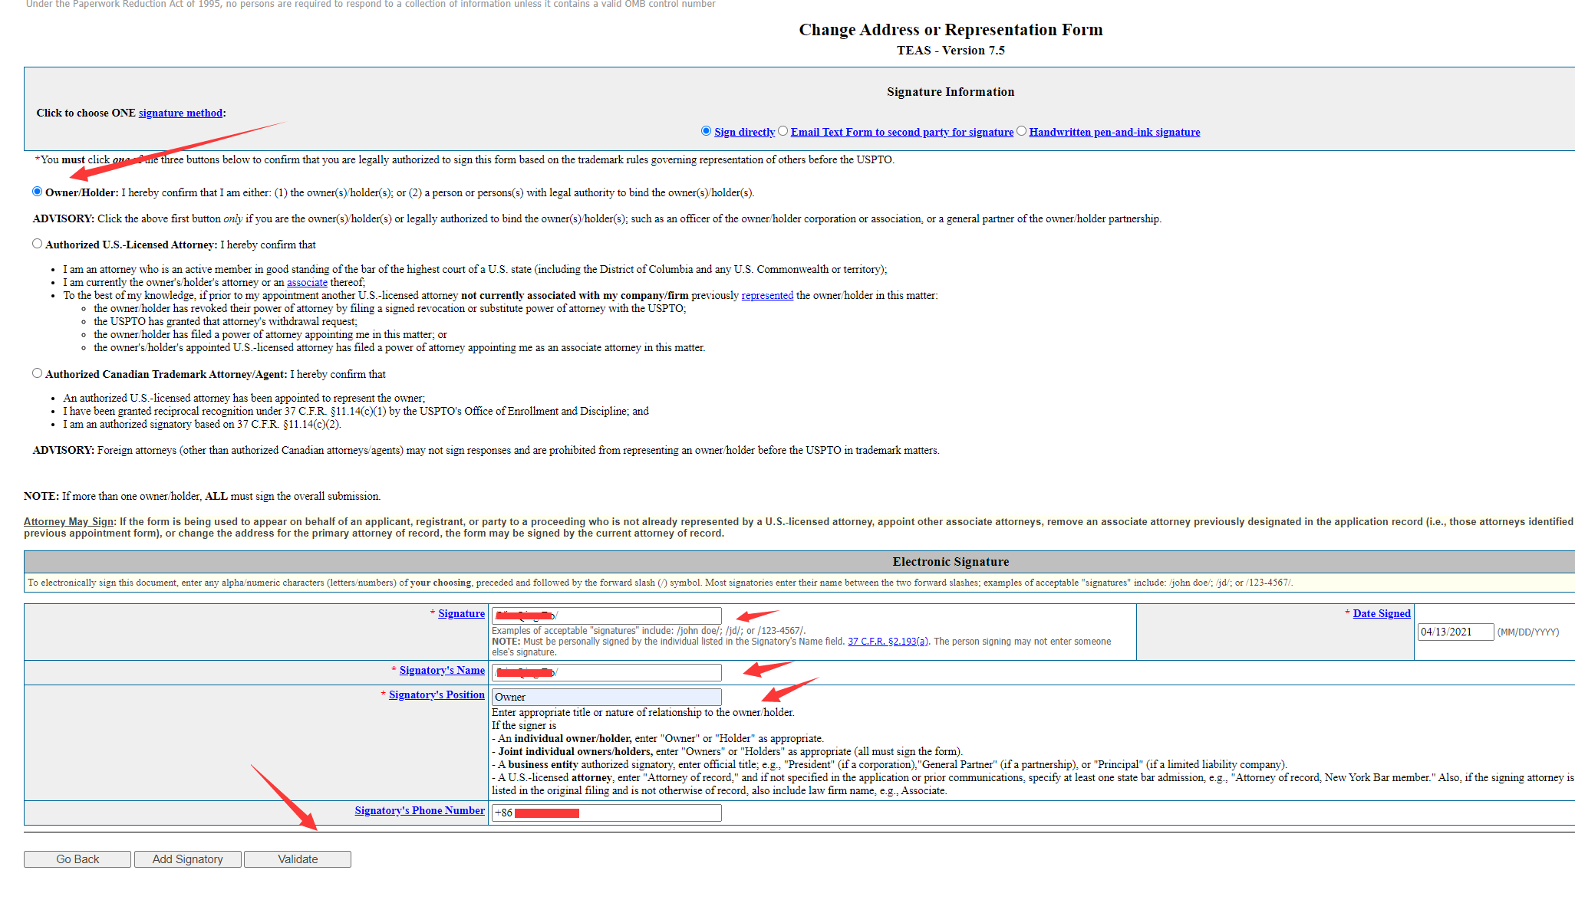The height and width of the screenshot is (903, 1575).
Task: Click into the Signature input field
Action: [x=606, y=616]
